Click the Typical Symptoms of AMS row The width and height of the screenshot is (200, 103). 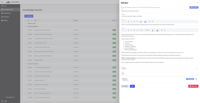click(72, 43)
